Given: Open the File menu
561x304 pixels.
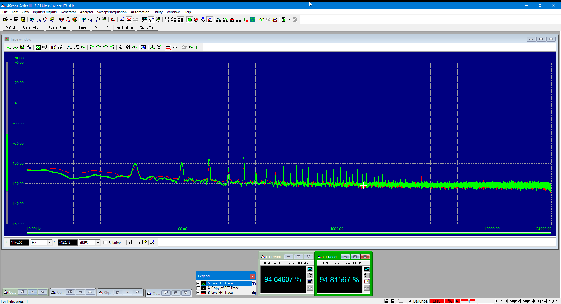Looking at the screenshot, I should (5, 12).
